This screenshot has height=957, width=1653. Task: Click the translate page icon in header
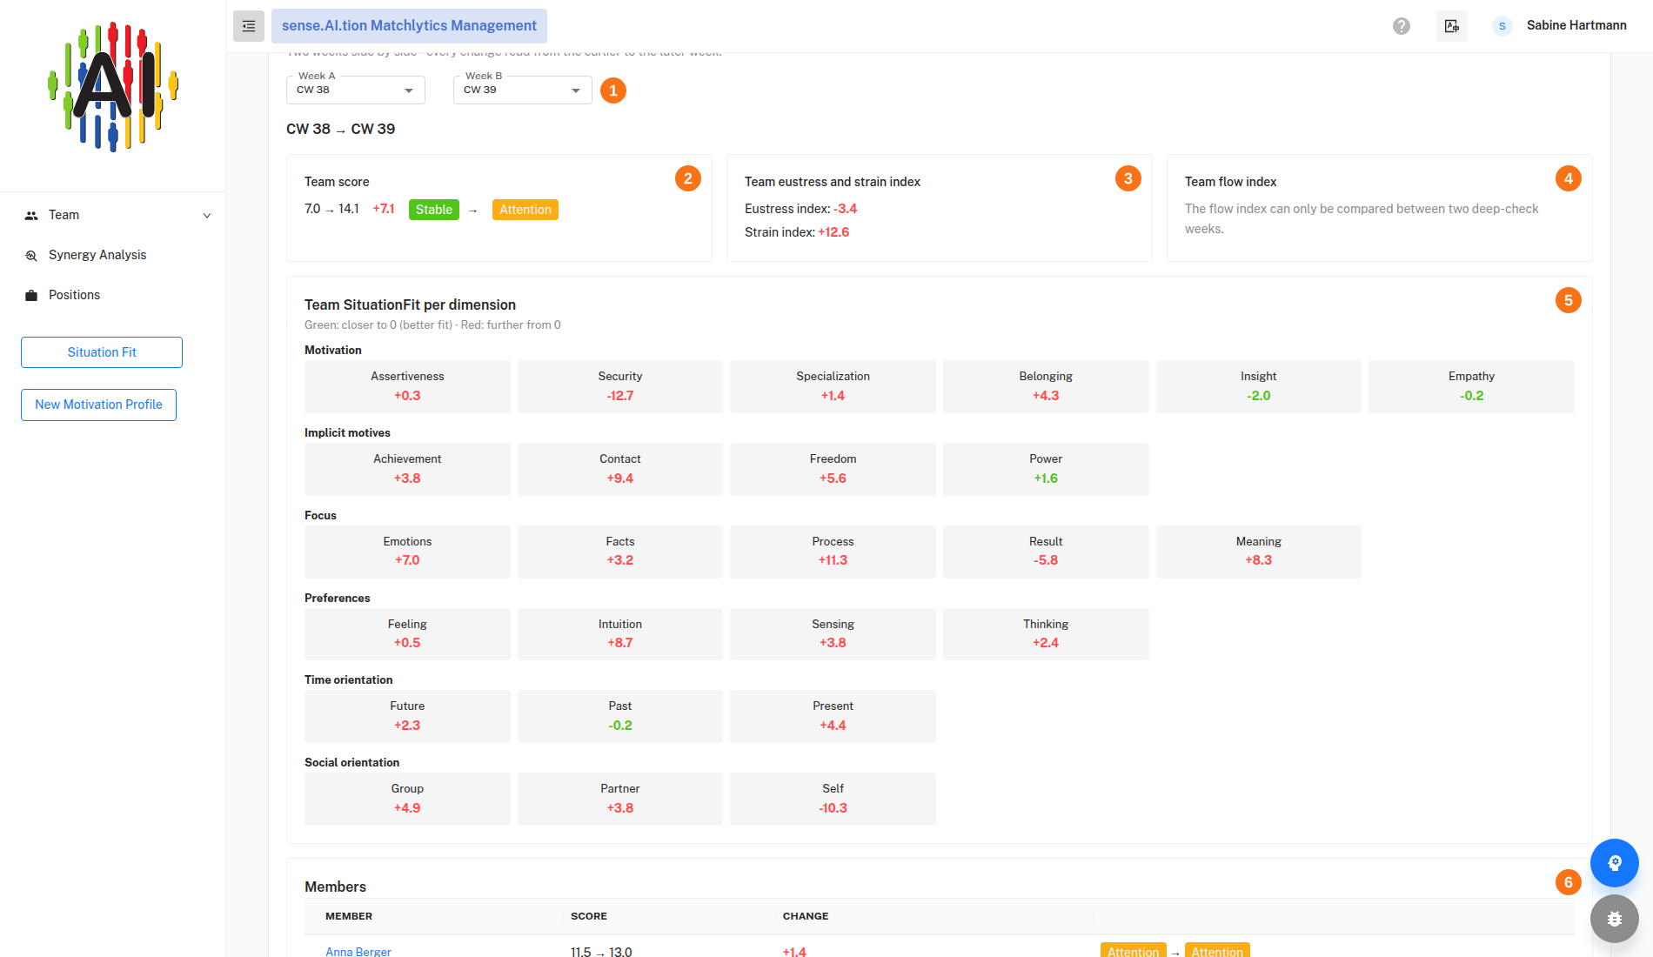point(1452,26)
